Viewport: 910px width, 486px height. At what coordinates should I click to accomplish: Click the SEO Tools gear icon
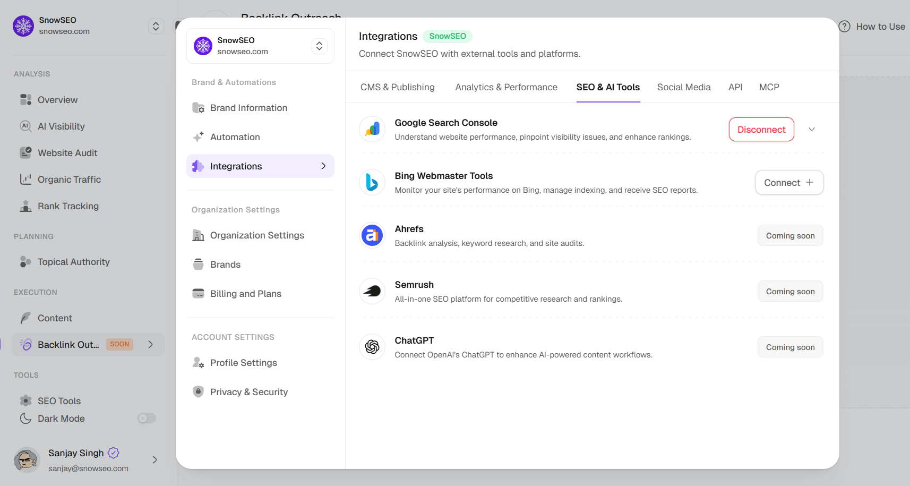[25, 401]
